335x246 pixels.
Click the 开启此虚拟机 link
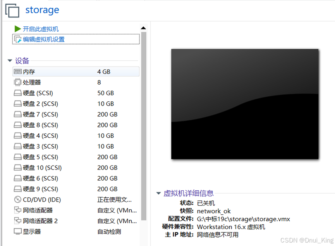(x=41, y=29)
